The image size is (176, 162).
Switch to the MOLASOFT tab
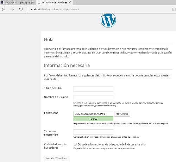coord(18,2)
